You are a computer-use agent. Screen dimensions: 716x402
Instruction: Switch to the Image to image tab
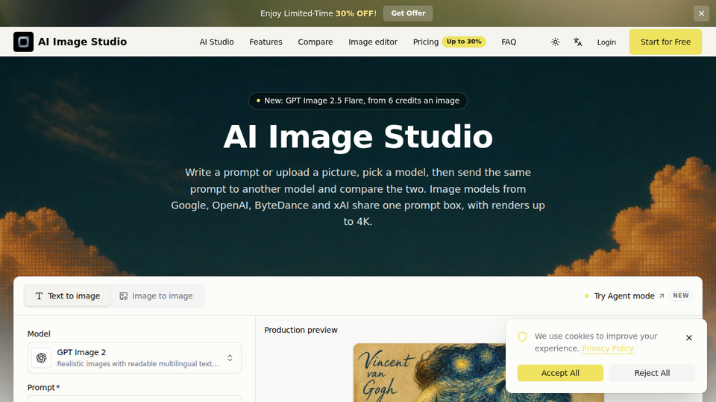coord(156,296)
